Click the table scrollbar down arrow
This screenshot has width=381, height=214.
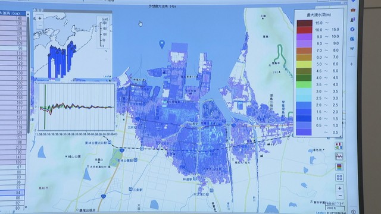pos(26,207)
